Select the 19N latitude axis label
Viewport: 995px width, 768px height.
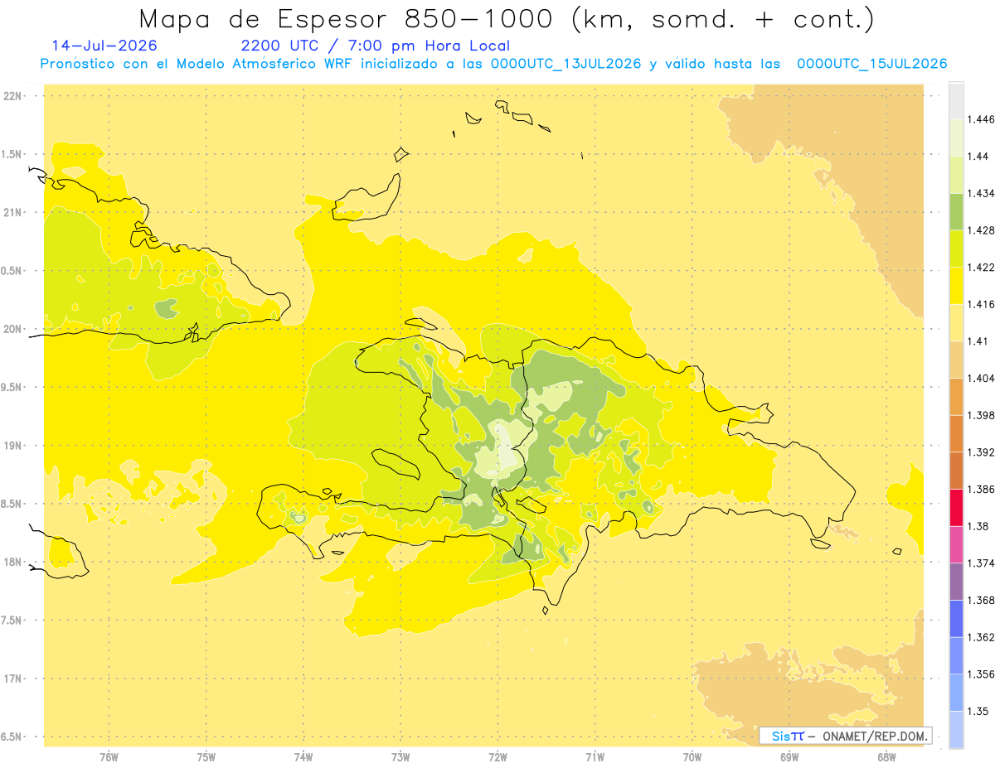12,446
